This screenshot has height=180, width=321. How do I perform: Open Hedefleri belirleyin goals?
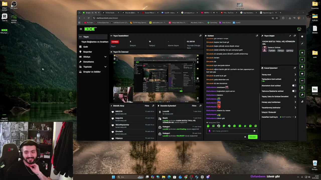tap(279, 117)
